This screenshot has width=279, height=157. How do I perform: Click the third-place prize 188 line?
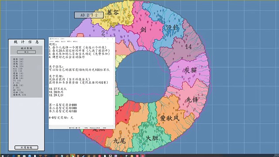tap(63, 111)
